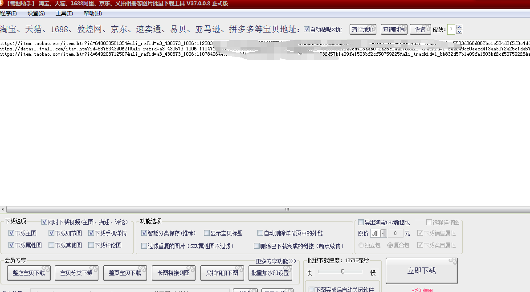Click 整页宝贝下载 button
This screenshot has height=292, width=530.
coord(125,273)
